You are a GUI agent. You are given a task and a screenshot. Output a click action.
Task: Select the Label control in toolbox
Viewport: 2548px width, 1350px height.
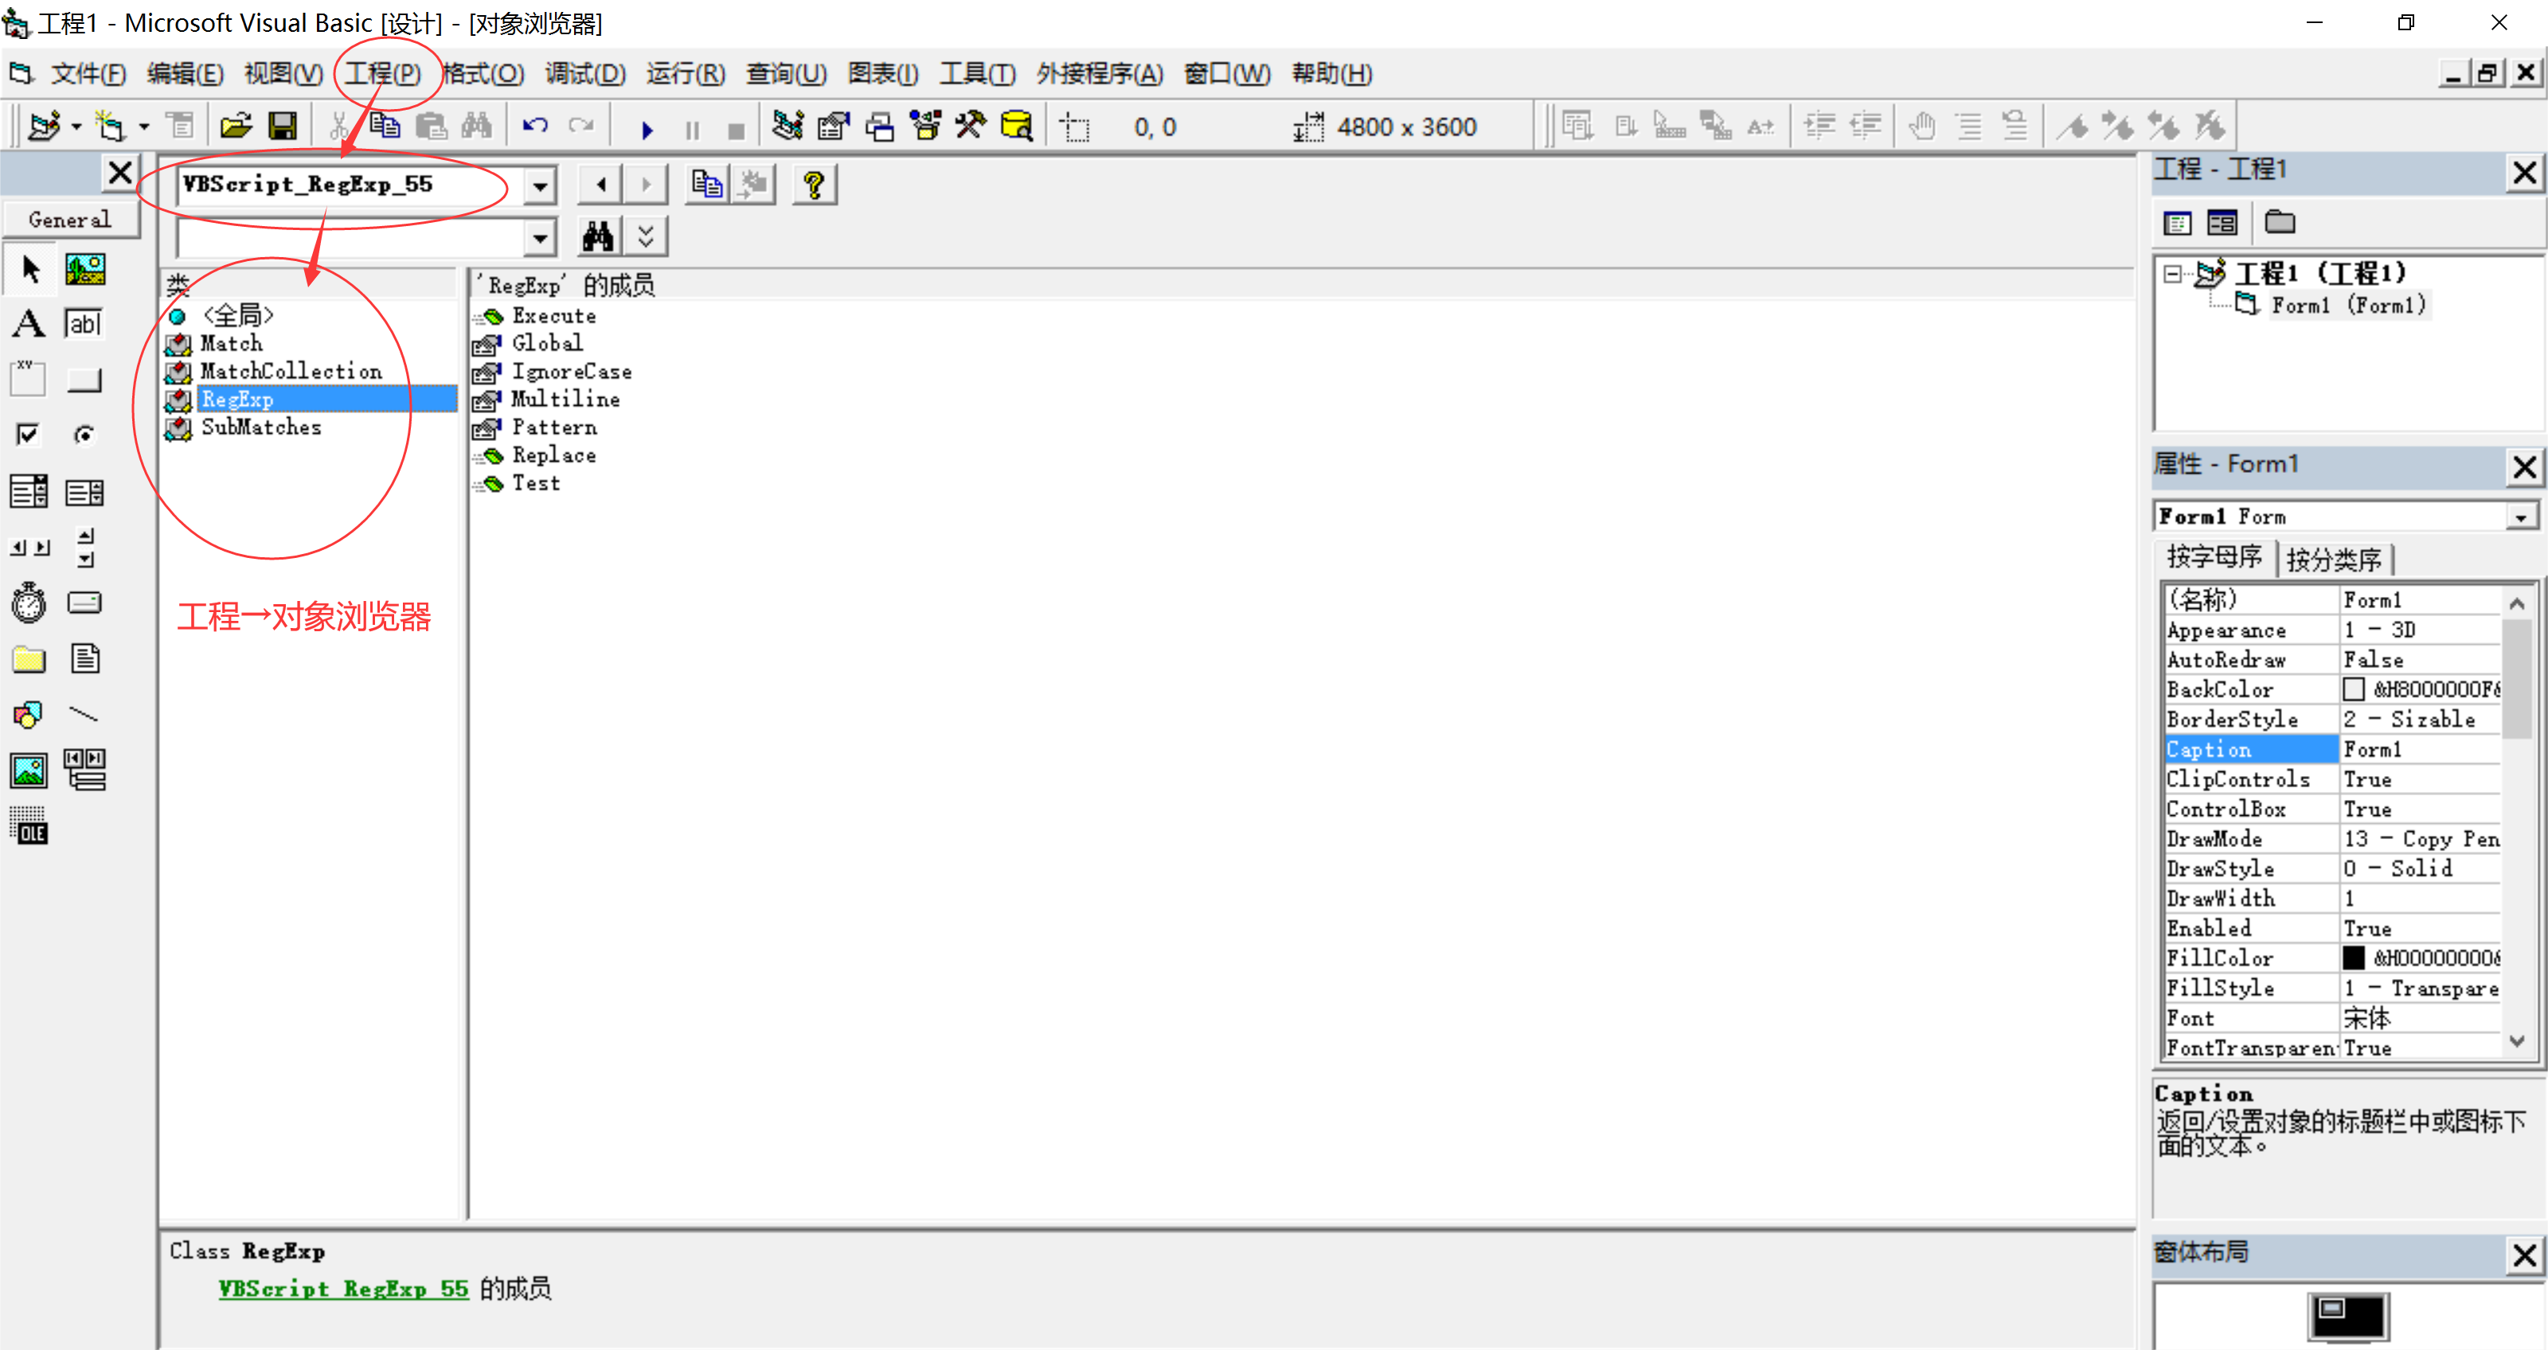[x=29, y=325]
